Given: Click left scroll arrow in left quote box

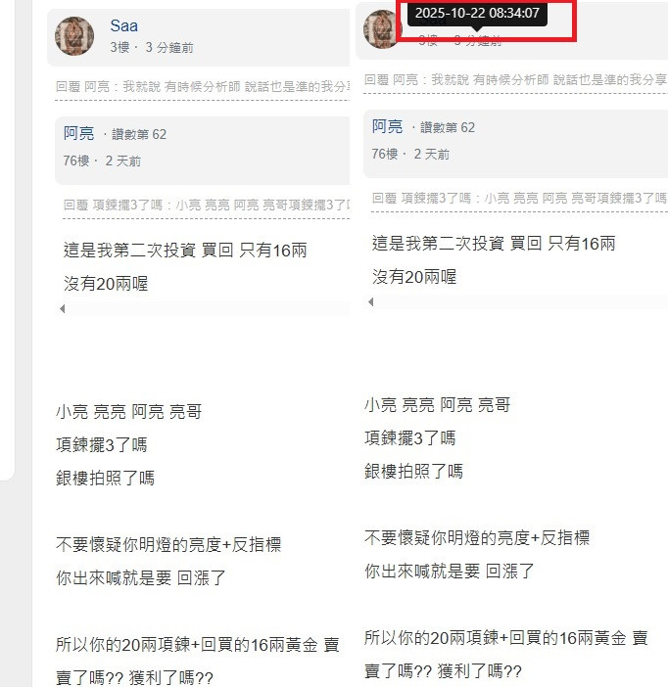Looking at the screenshot, I should [63, 309].
